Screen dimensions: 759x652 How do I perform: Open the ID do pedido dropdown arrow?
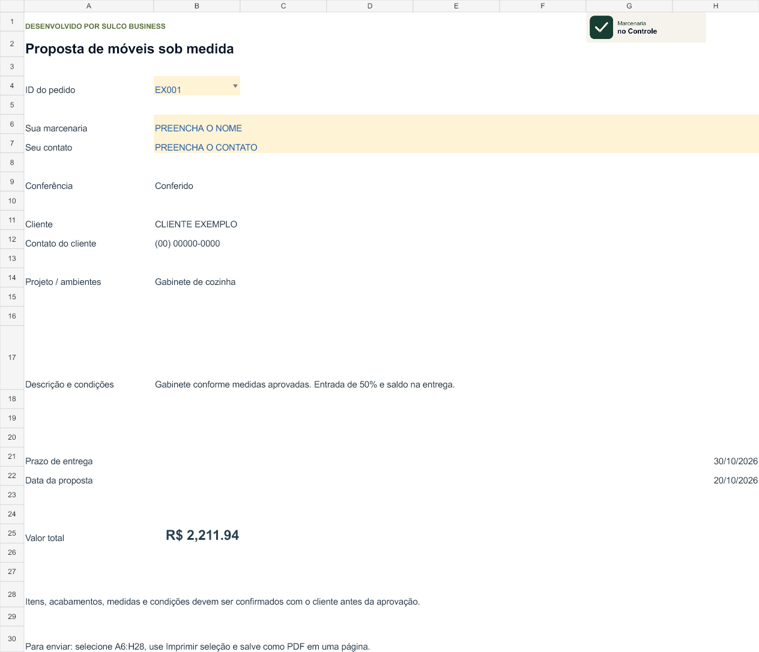pyautogui.click(x=235, y=86)
